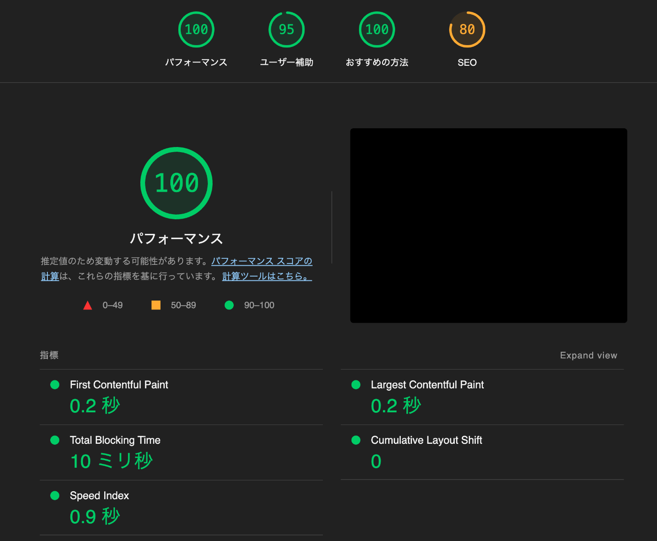Select the SEO category label

467,62
